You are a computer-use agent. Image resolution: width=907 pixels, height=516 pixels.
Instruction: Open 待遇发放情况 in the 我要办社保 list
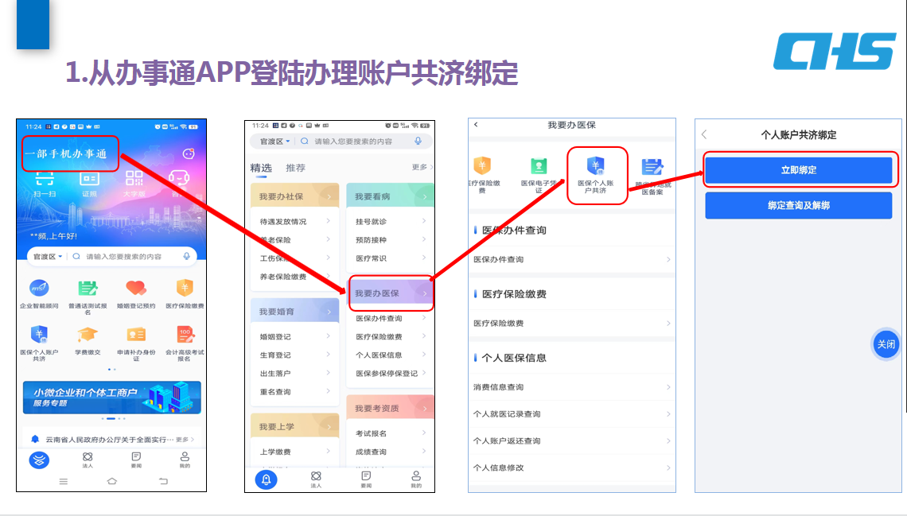[x=295, y=221]
